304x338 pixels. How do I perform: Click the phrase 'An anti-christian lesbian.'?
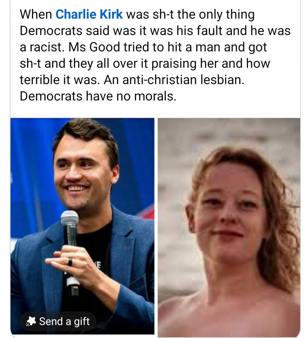tap(174, 80)
